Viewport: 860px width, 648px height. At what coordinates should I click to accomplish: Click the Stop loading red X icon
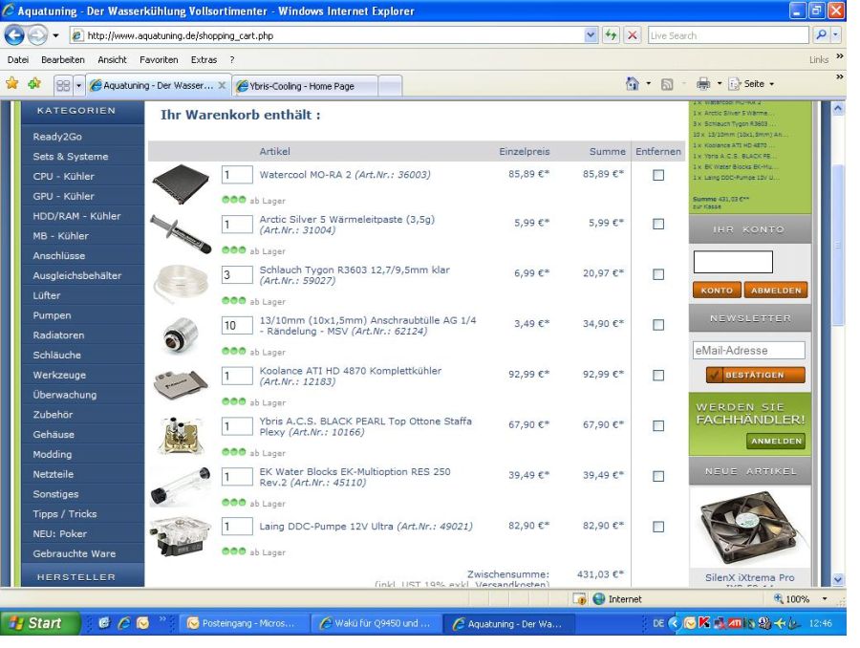click(x=633, y=35)
